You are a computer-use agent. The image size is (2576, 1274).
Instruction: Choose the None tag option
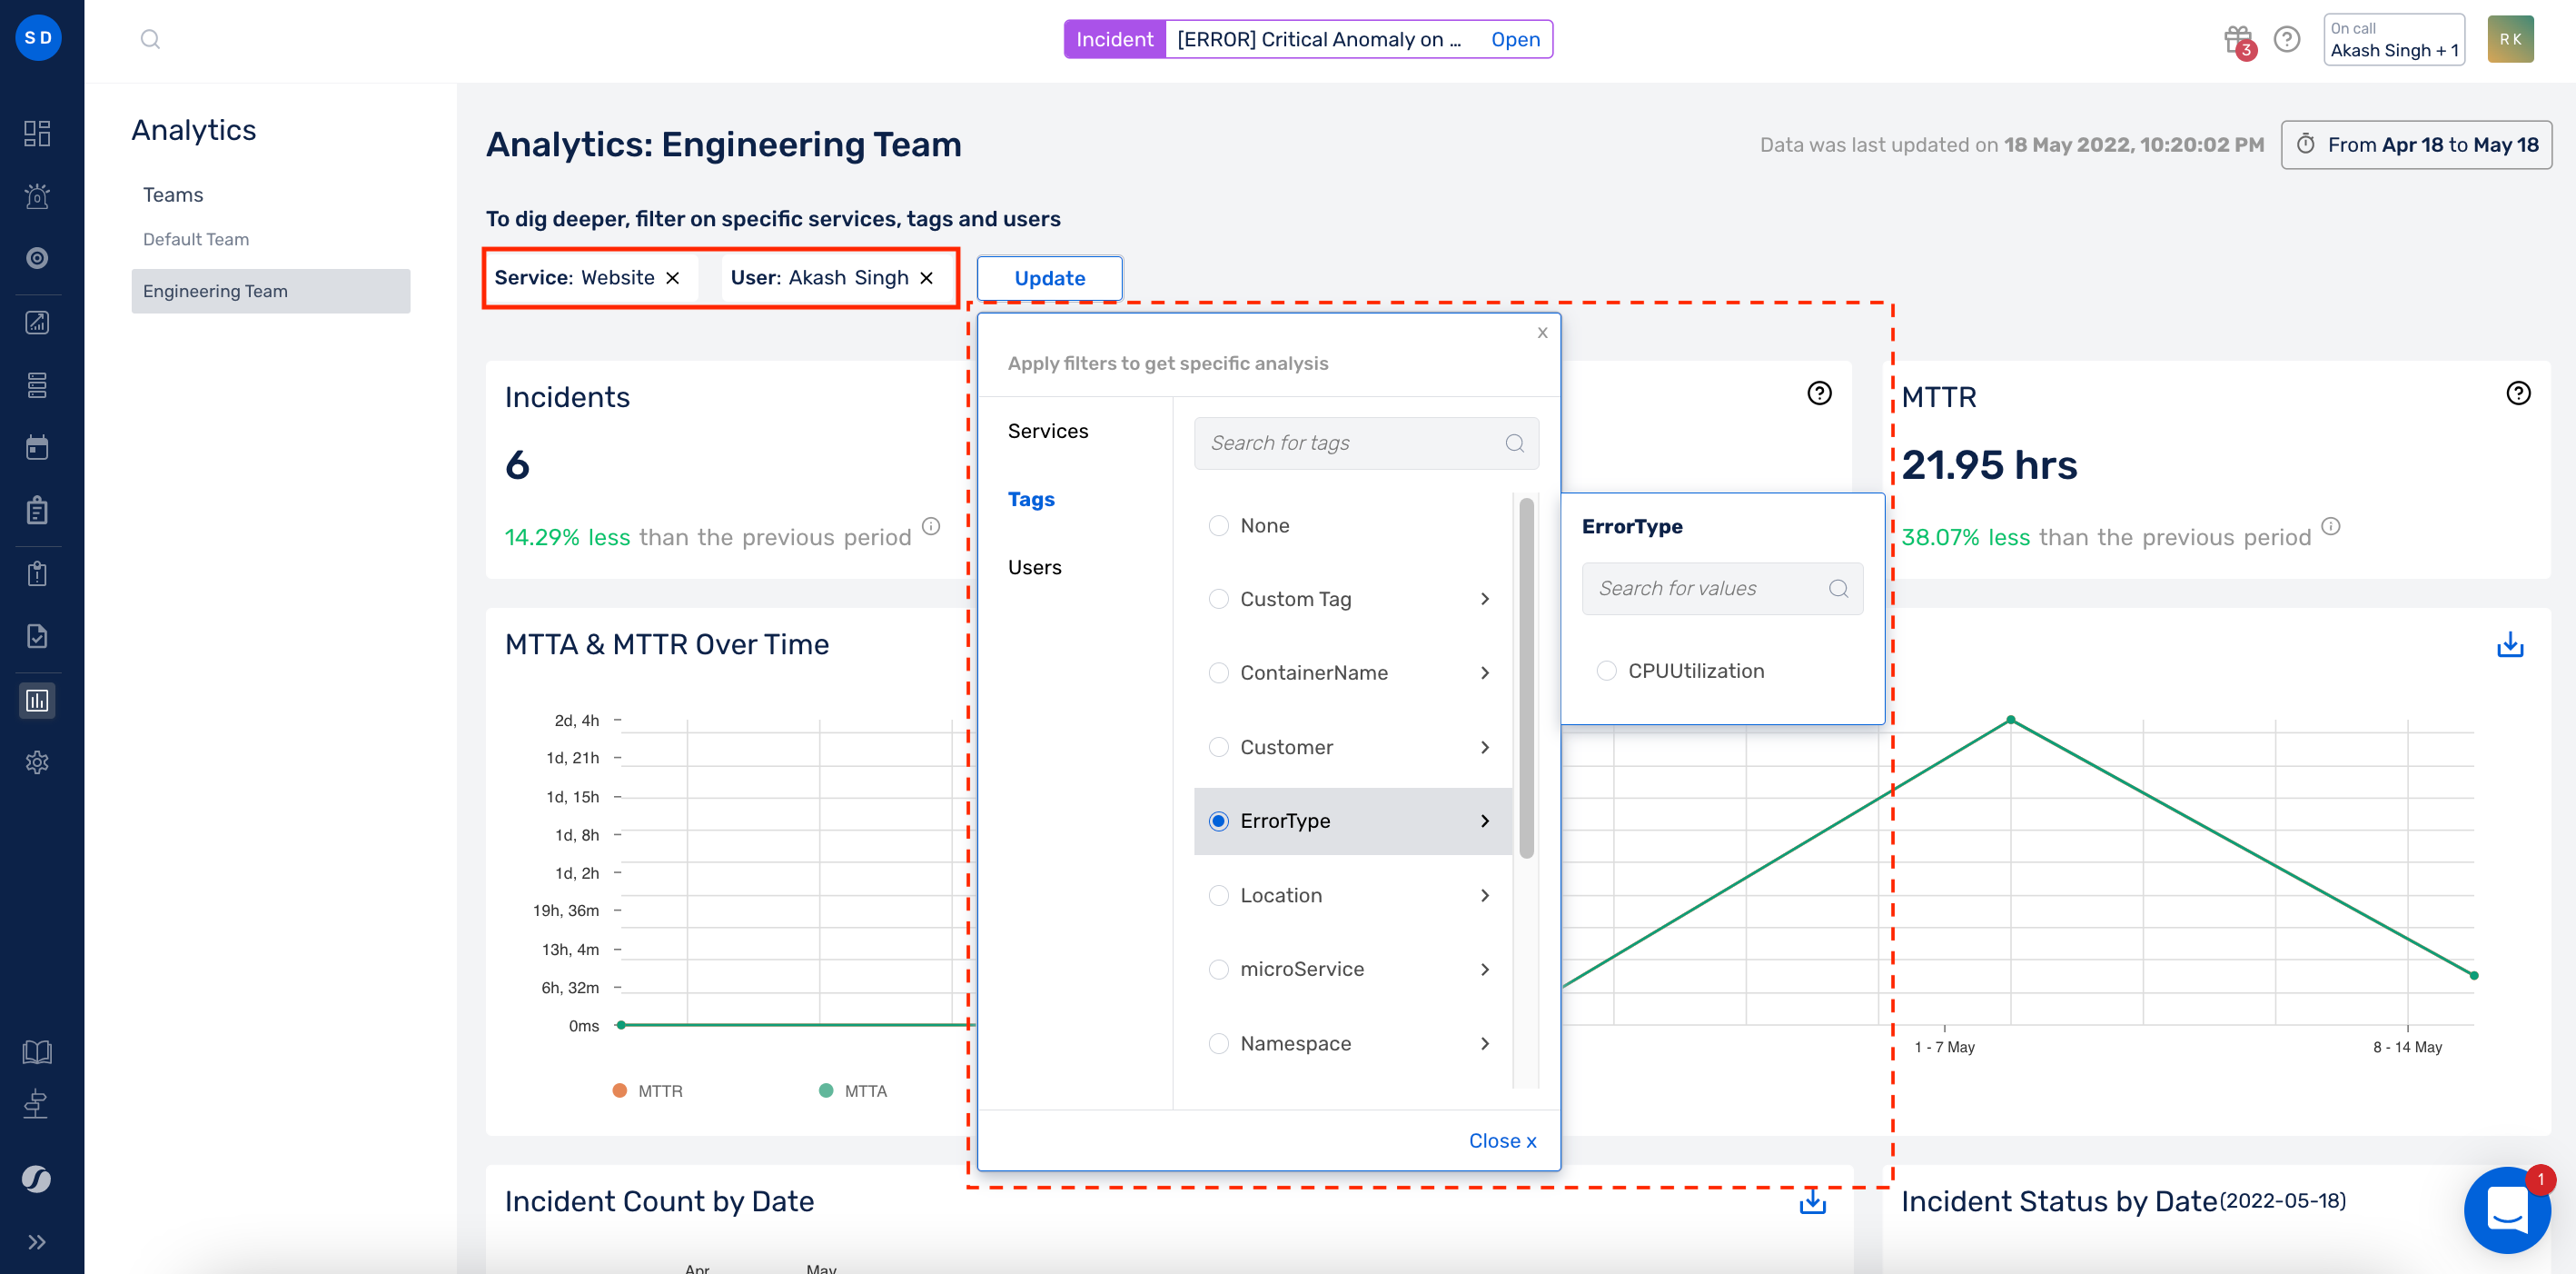(1218, 524)
